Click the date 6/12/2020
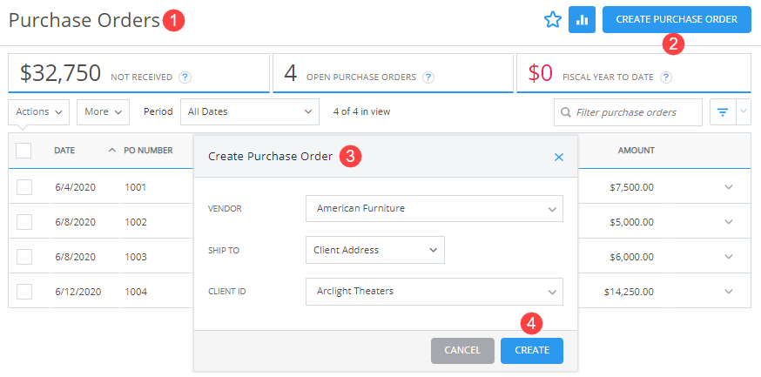Image resolution: width=761 pixels, height=377 pixels. 78,292
